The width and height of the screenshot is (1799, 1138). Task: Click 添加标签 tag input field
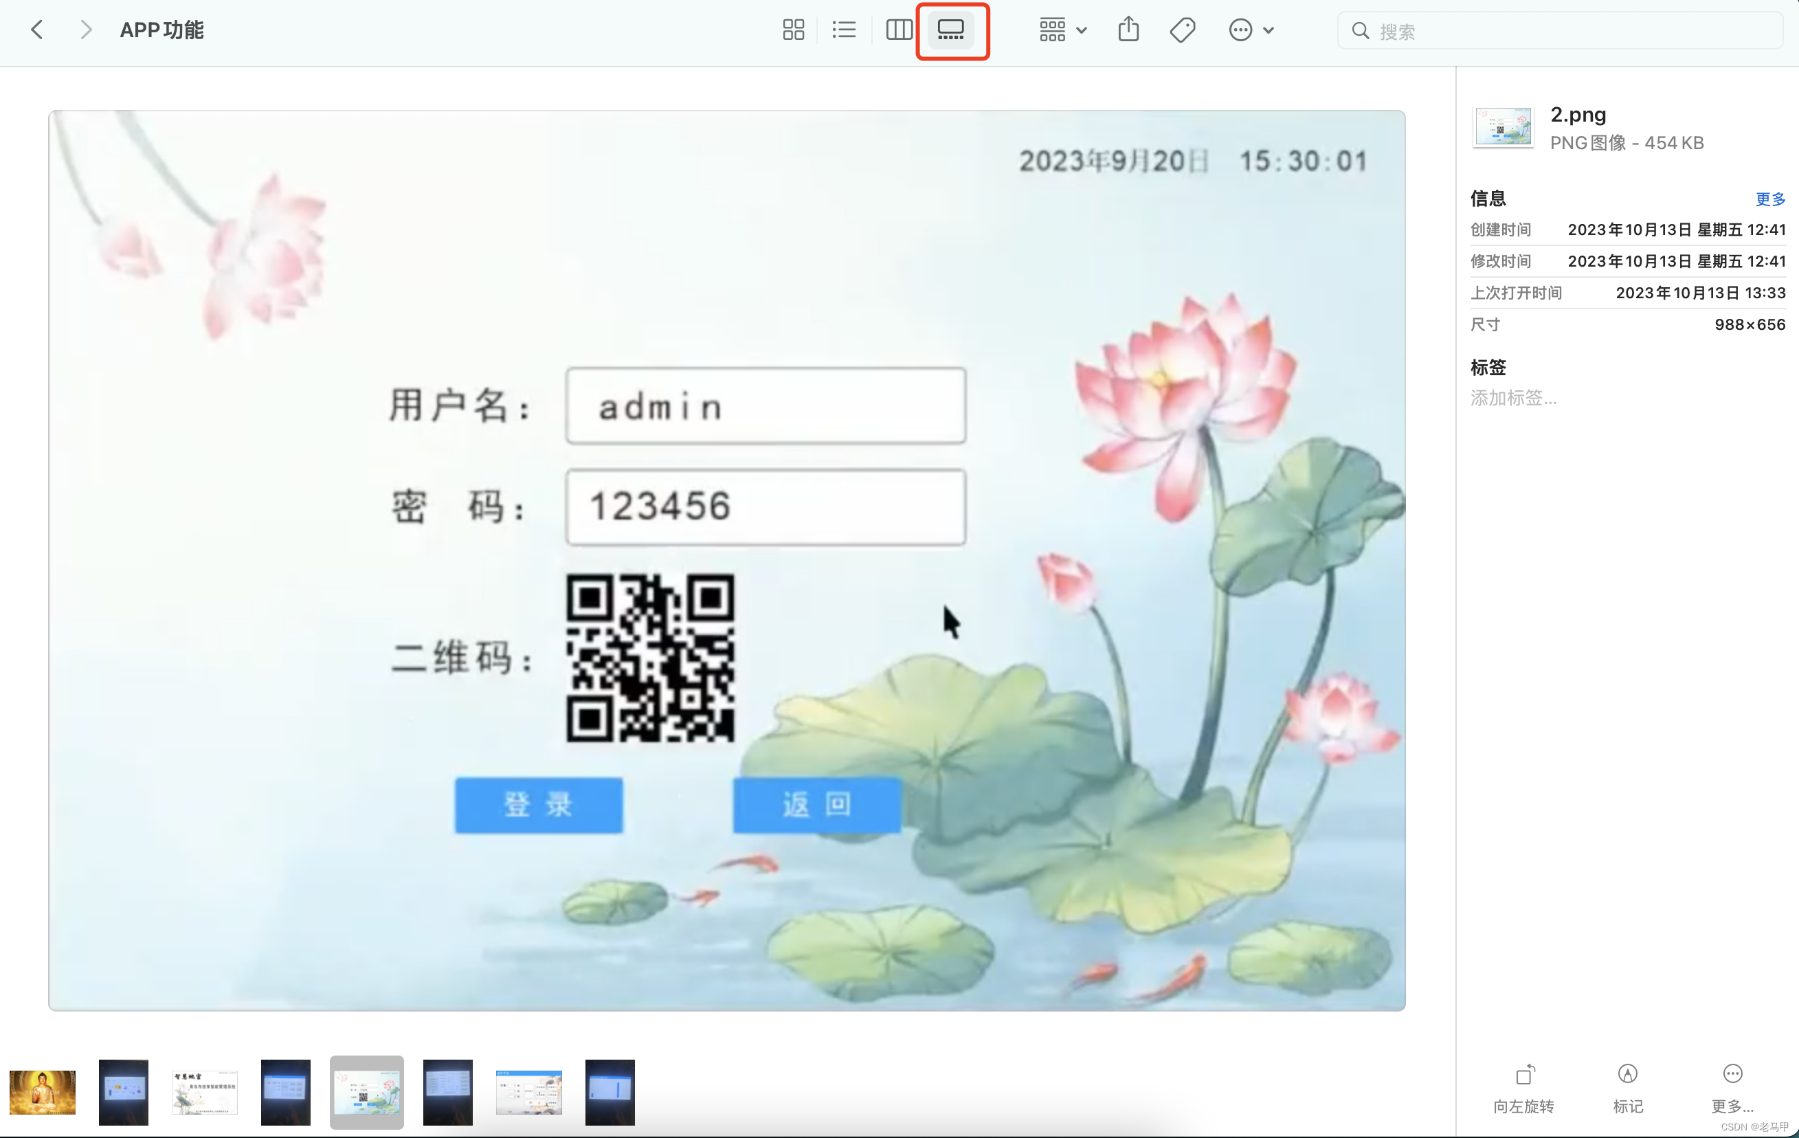pyautogui.click(x=1514, y=397)
